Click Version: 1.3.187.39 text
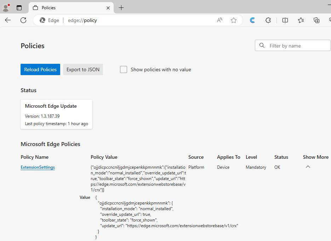 pyautogui.click(x=42, y=116)
